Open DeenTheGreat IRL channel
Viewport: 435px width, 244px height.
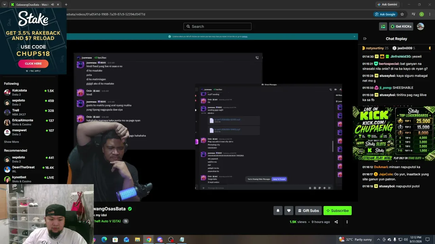(29, 169)
